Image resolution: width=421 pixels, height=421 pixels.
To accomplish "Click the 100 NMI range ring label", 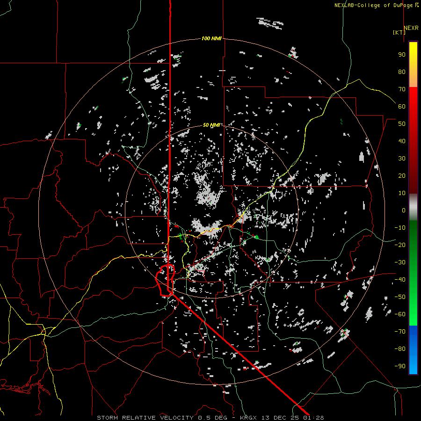I will pyautogui.click(x=211, y=38).
